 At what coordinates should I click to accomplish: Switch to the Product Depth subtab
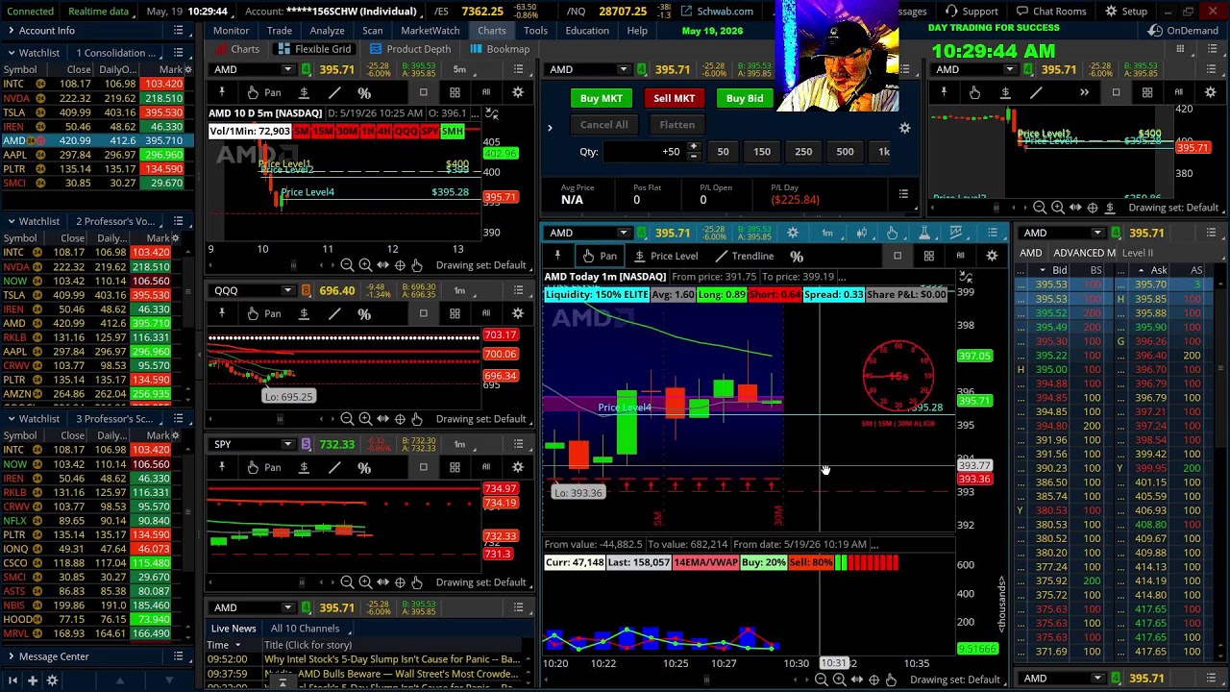pyautogui.click(x=409, y=49)
